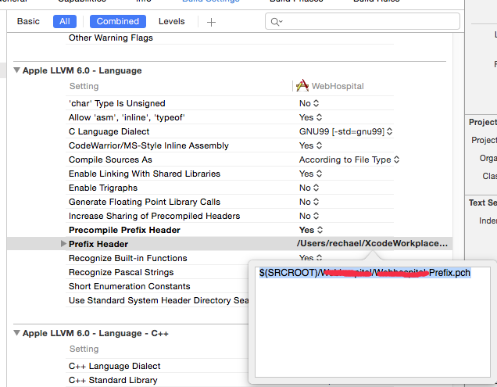The image size is (497, 387).
Task: Select Short Enumeration Constants setting
Action: pyautogui.click(x=129, y=286)
